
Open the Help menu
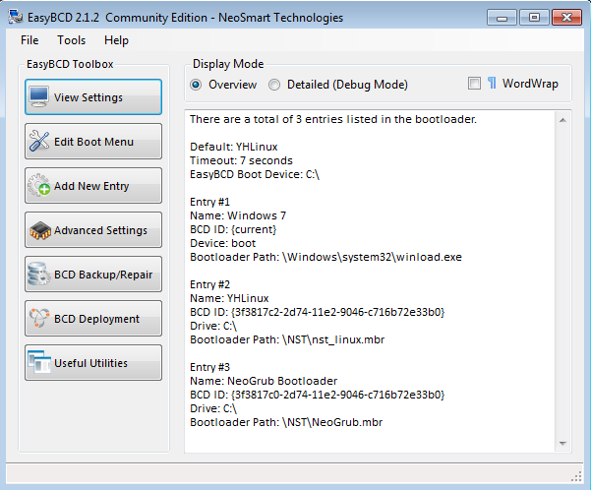(x=116, y=40)
